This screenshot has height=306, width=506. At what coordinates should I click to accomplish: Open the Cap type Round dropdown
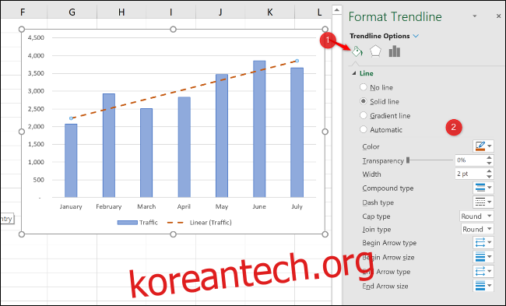pyautogui.click(x=476, y=216)
